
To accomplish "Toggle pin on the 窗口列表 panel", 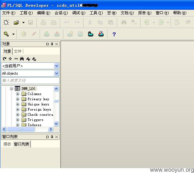I will tap(52, 137).
